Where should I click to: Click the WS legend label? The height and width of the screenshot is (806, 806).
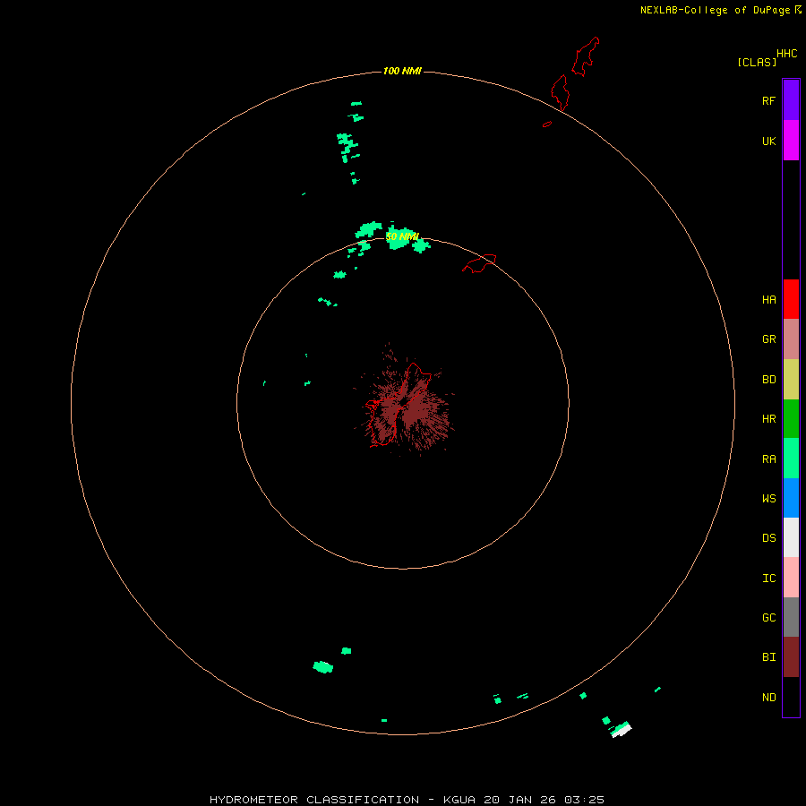coord(768,499)
